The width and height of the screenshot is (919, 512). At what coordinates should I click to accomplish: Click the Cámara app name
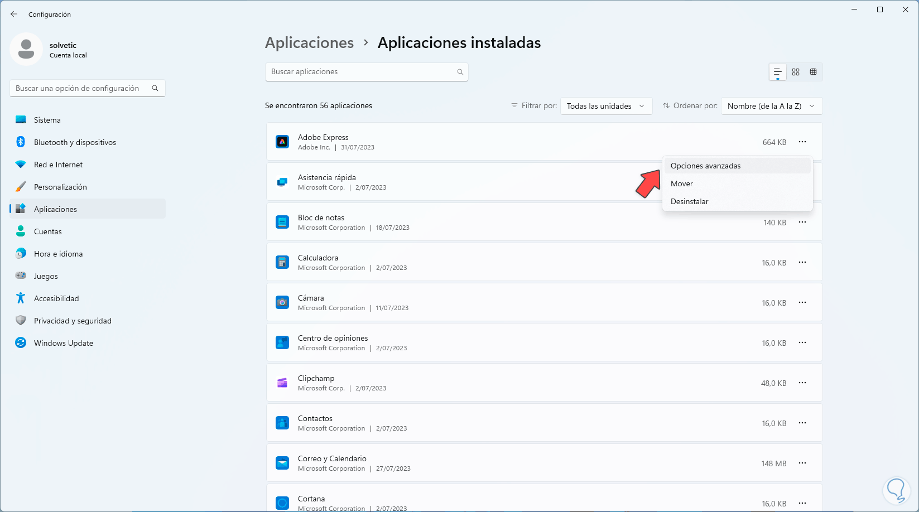pyautogui.click(x=311, y=298)
